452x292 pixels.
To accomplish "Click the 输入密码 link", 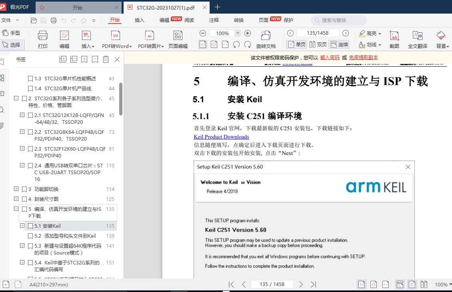I will pyautogui.click(x=330, y=58).
